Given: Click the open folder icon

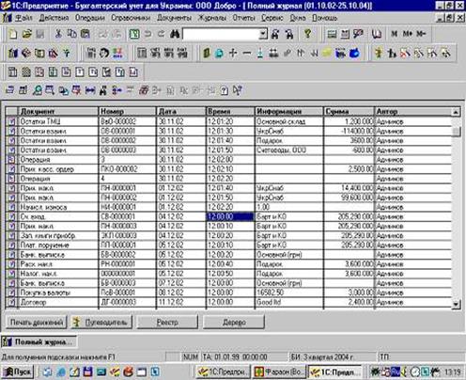Looking at the screenshot, I should 26,34.
